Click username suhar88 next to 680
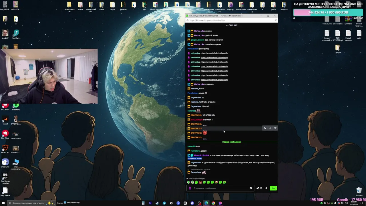 click(191, 146)
